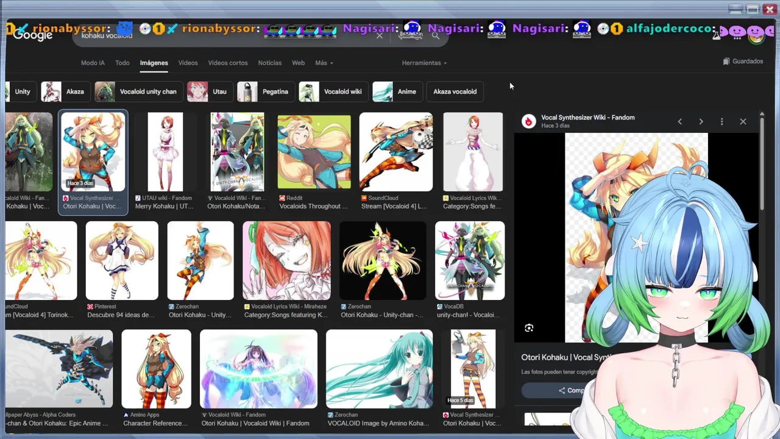
Task: Open the orange-haired Miraheze wiki thumbnail
Action: pos(286,261)
